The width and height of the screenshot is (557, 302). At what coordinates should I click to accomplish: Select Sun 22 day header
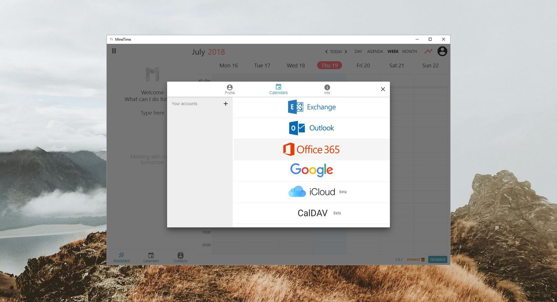tap(430, 65)
